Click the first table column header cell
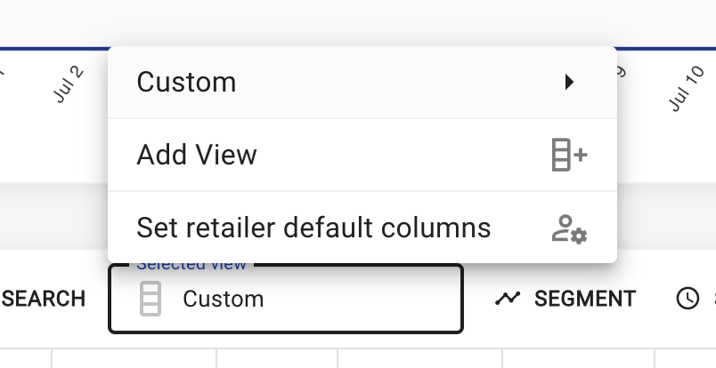This screenshot has height=368, width=716. (x=26, y=358)
